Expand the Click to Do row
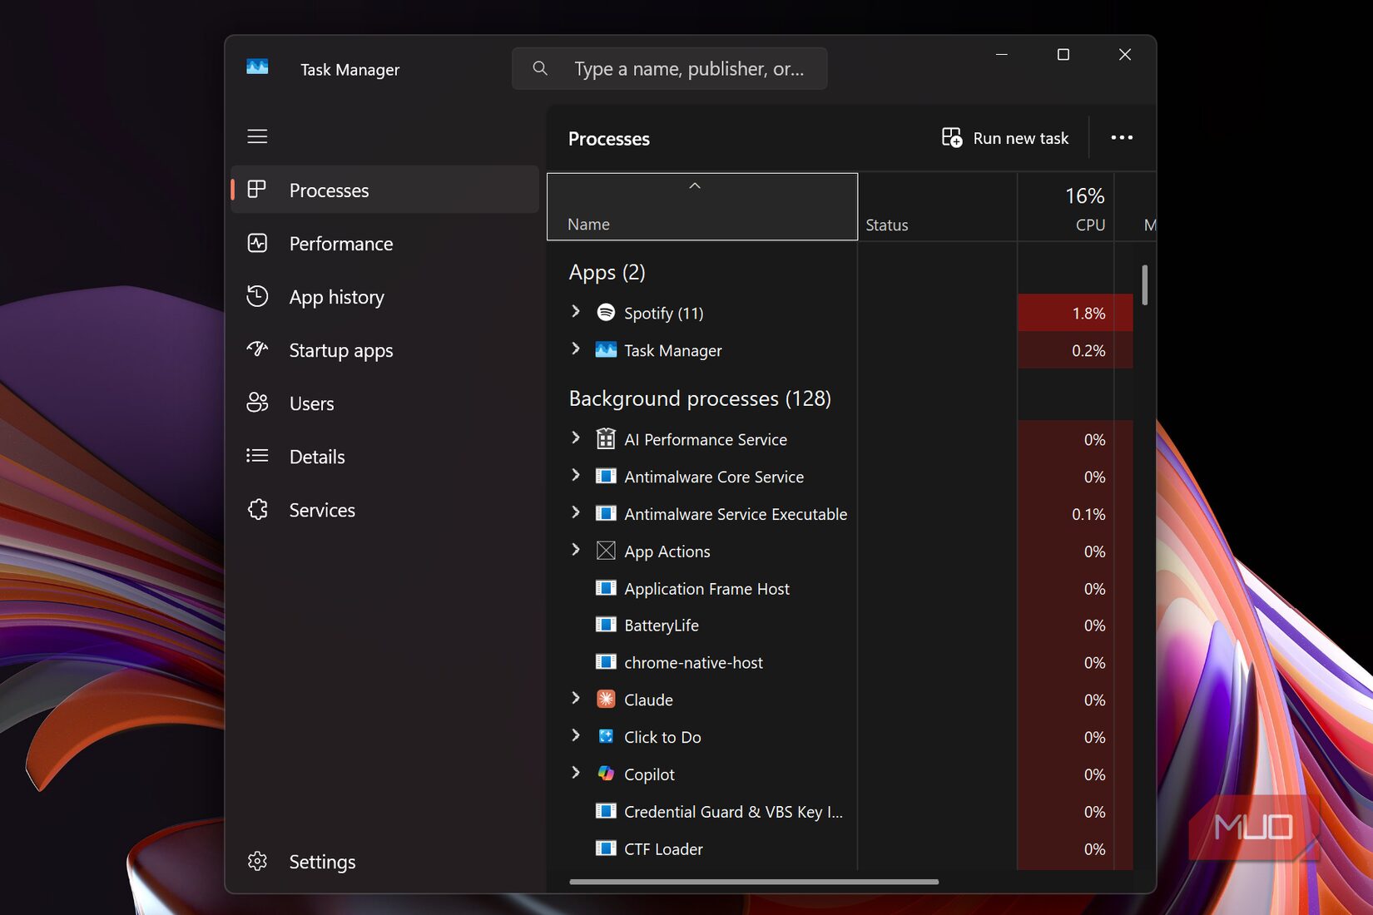 [x=575, y=735]
